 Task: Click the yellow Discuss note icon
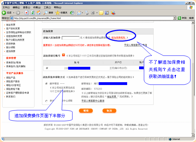click(101, 13)
